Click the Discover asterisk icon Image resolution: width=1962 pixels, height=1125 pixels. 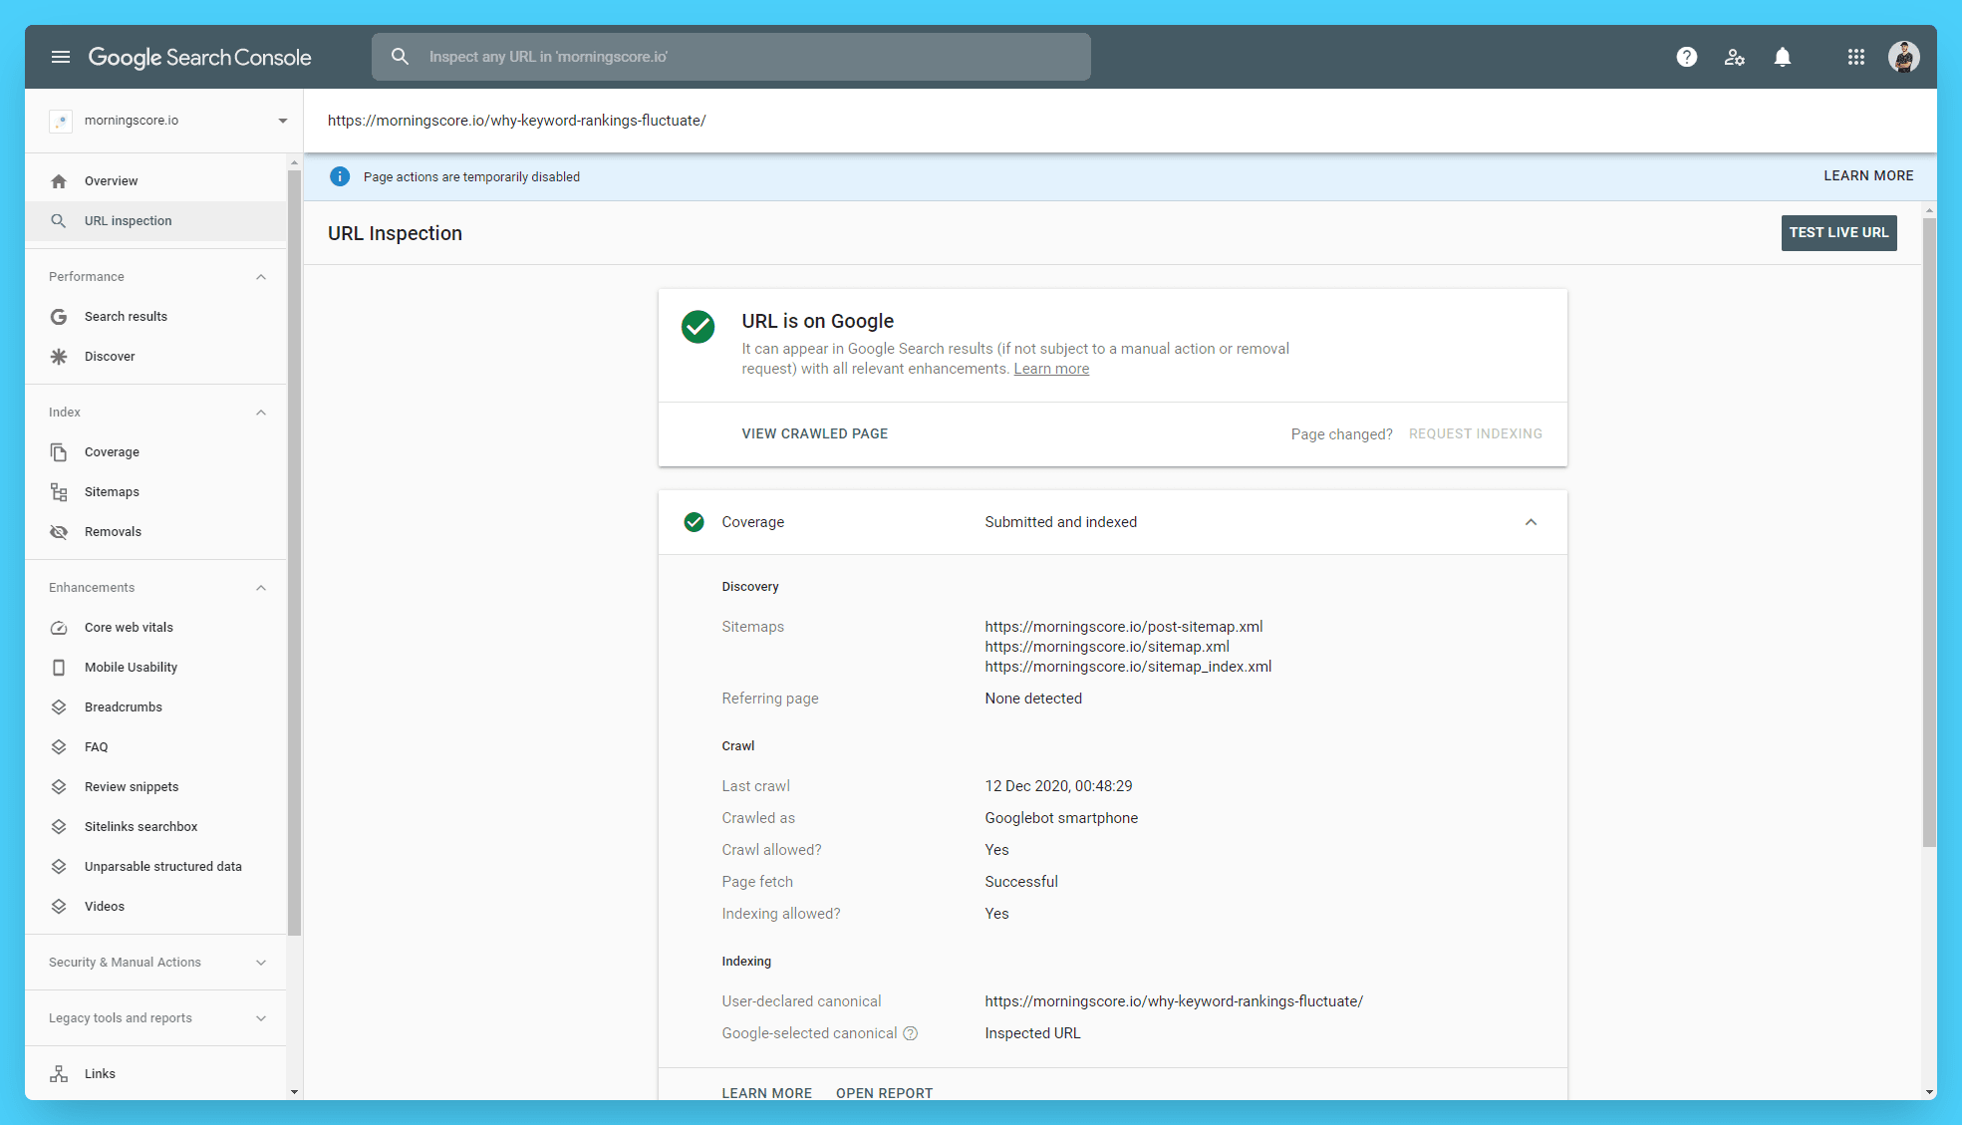pos(59,357)
